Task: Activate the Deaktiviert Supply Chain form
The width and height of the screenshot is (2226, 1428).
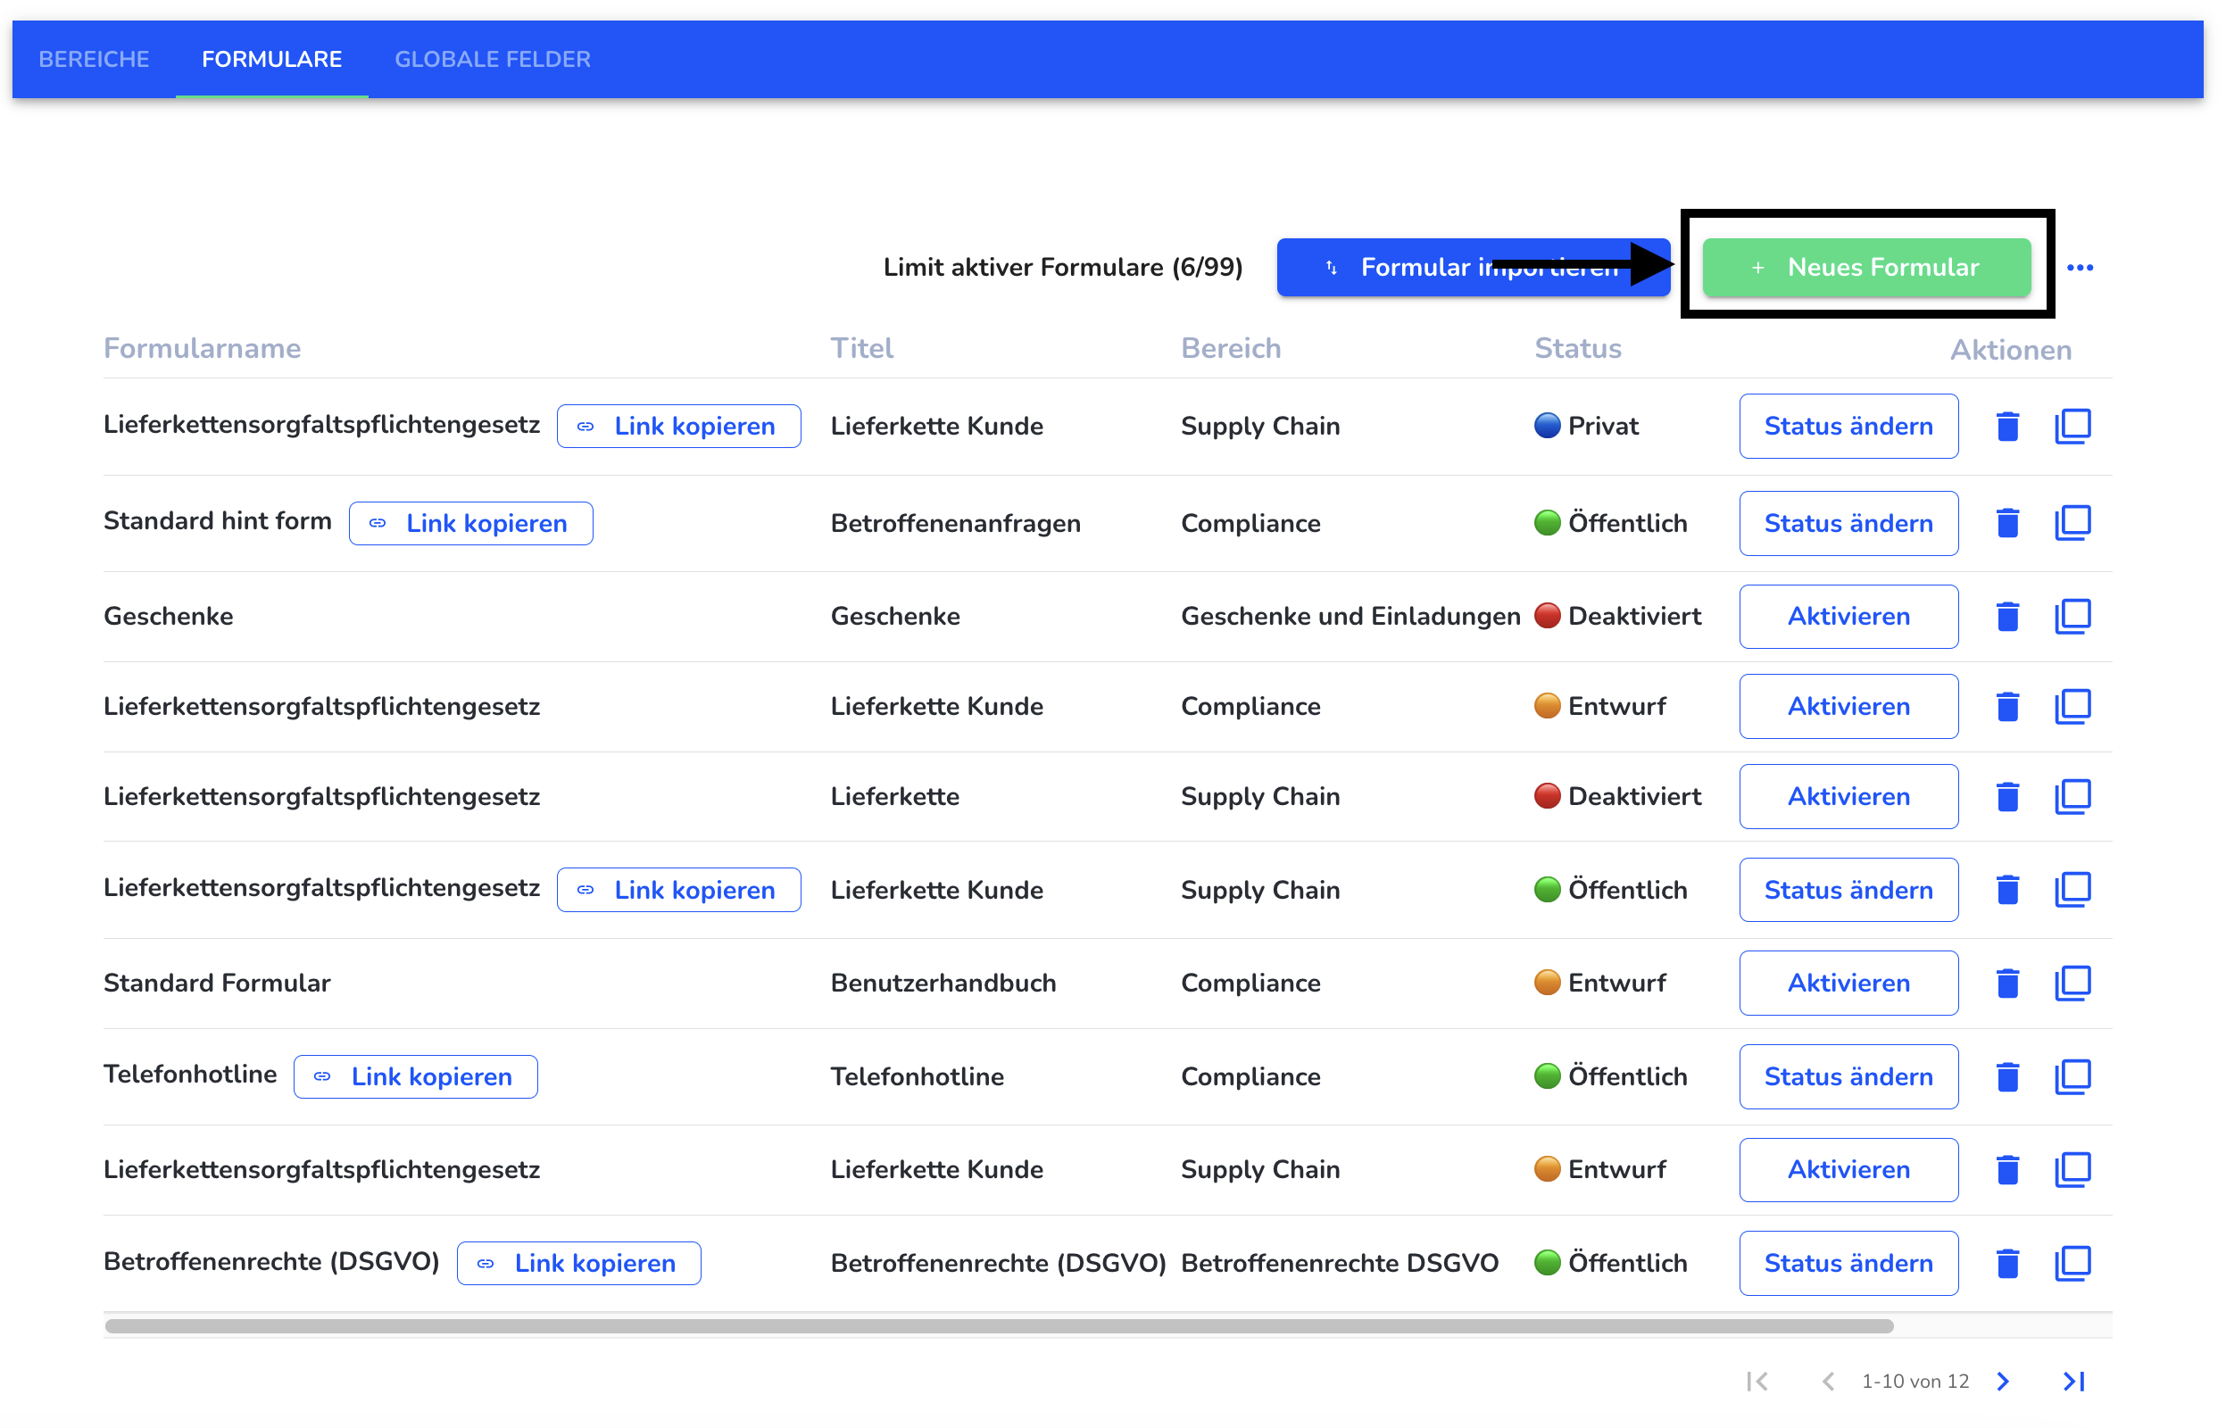Action: tap(1848, 798)
